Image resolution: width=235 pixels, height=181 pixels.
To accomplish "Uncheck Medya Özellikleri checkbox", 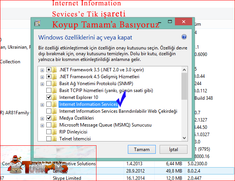I will 49,118.
